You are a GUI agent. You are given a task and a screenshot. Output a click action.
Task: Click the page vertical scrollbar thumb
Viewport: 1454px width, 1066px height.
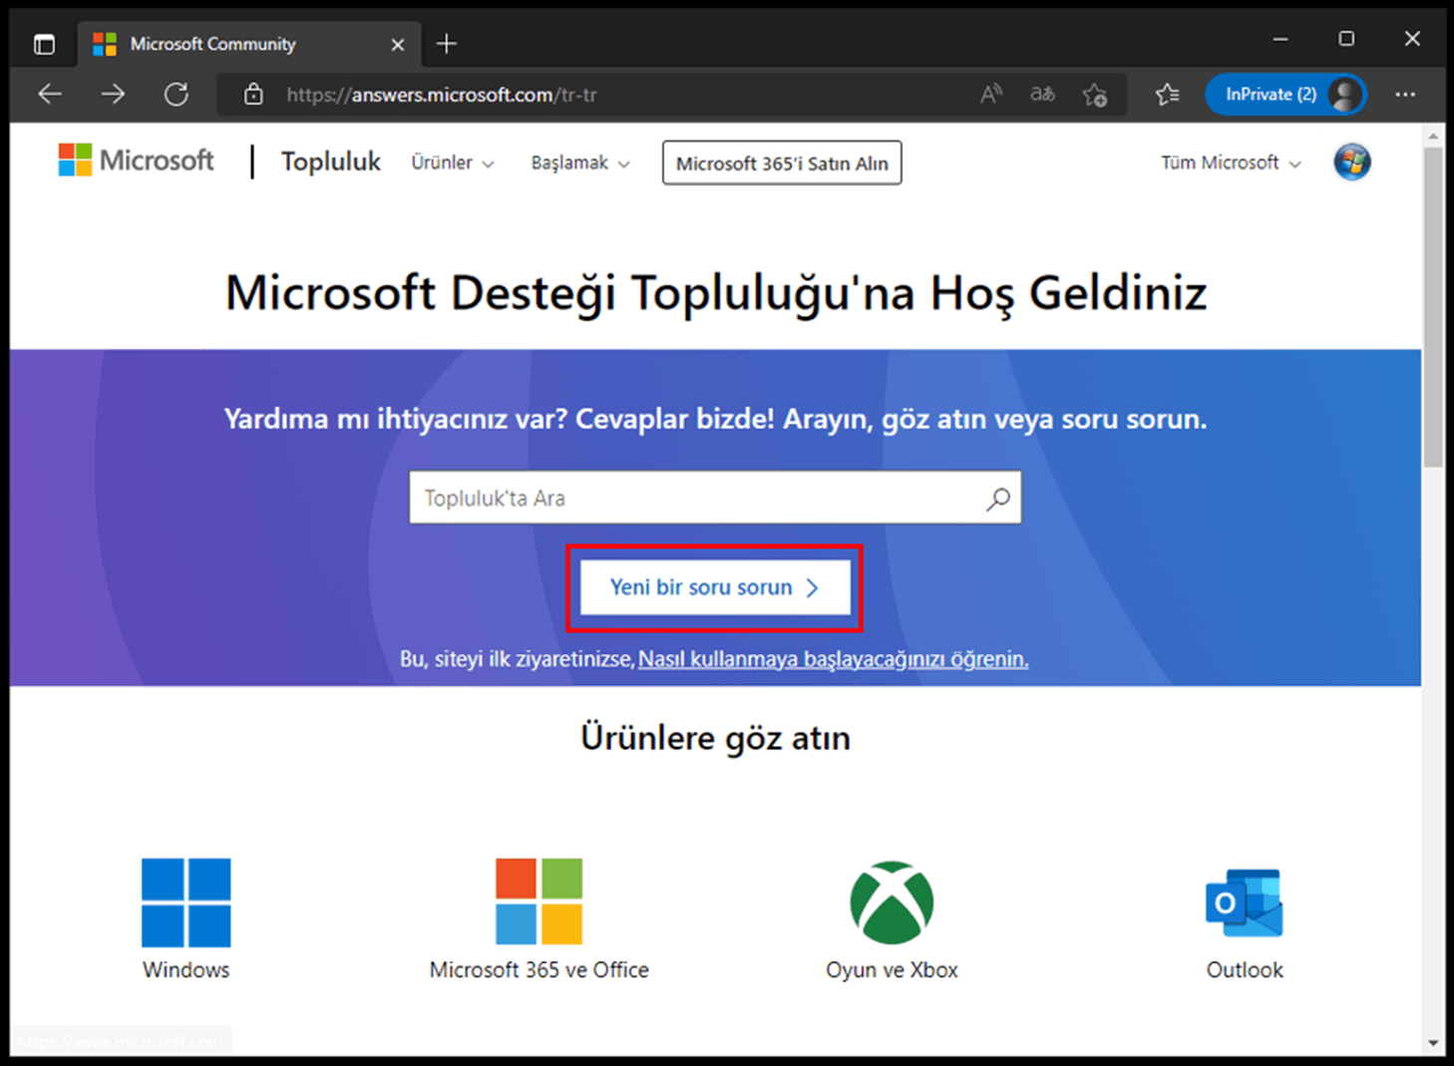pos(1434,307)
